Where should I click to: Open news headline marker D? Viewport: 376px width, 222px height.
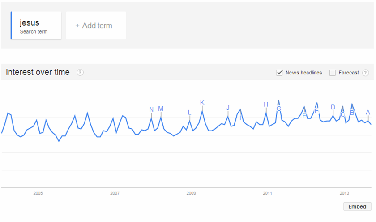(333, 107)
